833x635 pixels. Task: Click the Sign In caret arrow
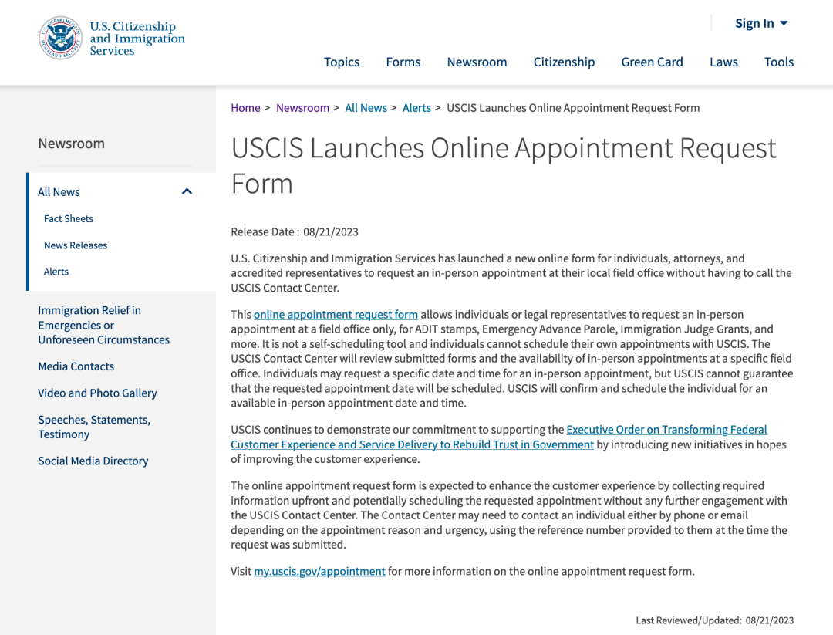point(784,23)
